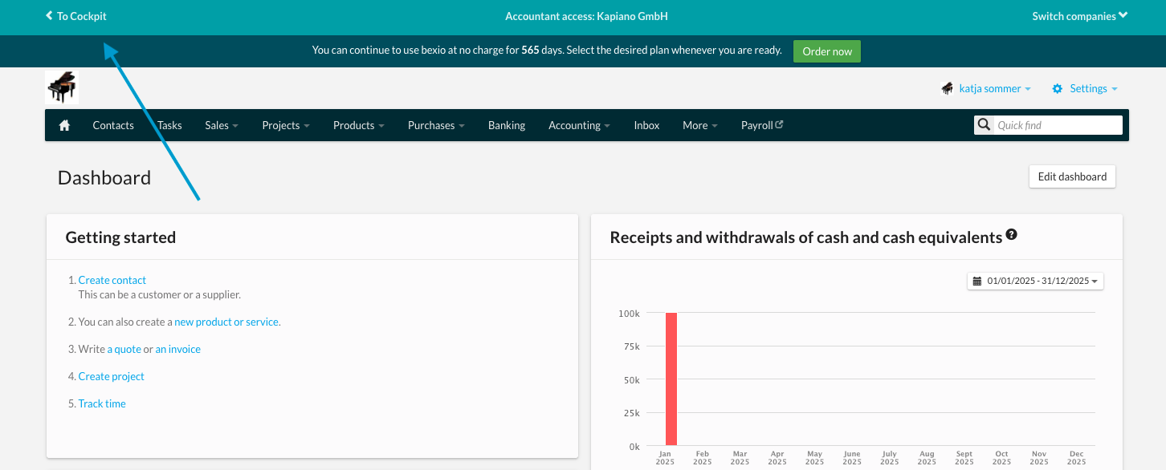Click the Quick find magnifier icon
1166x470 pixels.
pos(984,125)
